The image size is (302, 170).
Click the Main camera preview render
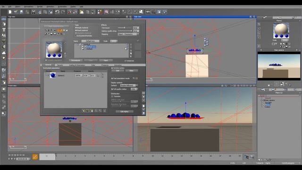tap(279, 66)
